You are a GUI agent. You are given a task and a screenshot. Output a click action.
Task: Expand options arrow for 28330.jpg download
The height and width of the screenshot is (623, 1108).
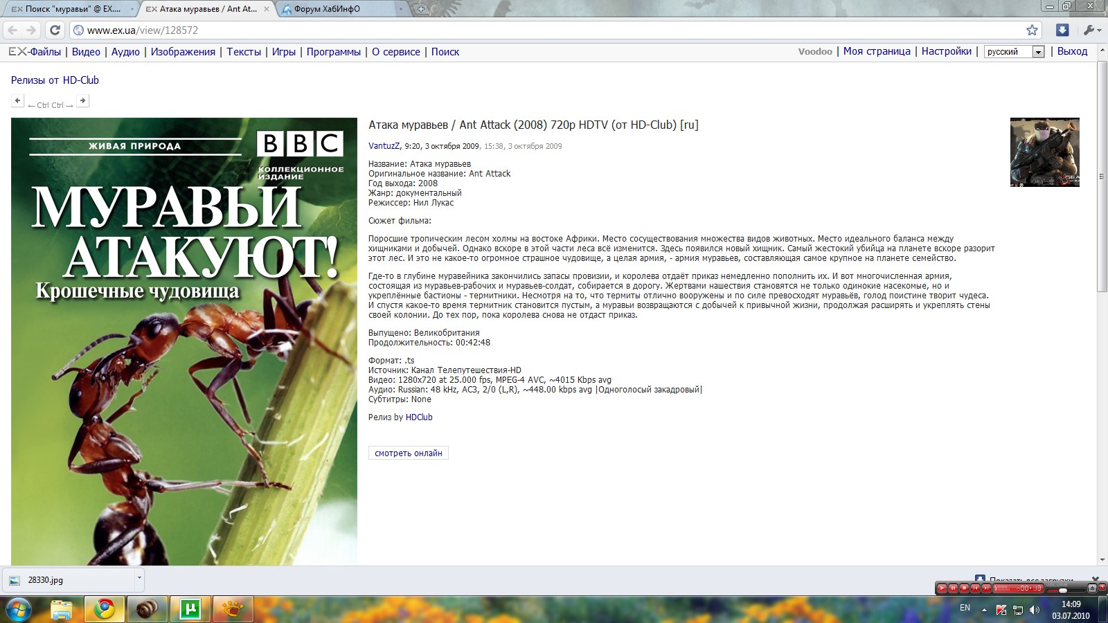139,577
